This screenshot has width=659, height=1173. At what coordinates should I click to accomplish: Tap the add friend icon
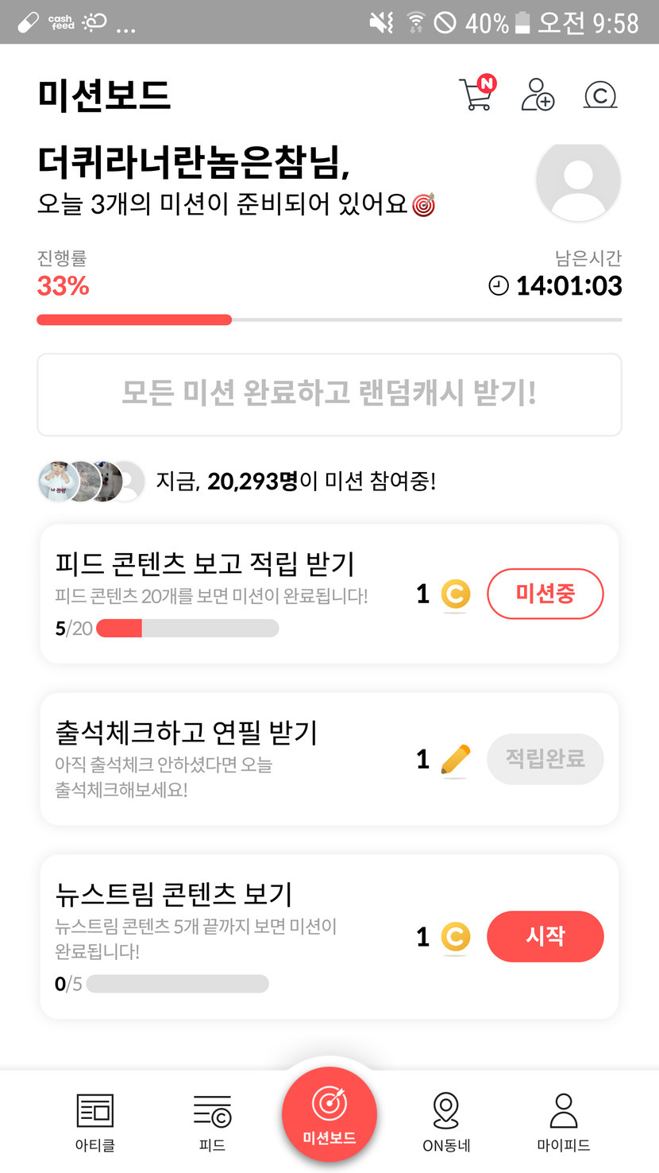point(538,95)
